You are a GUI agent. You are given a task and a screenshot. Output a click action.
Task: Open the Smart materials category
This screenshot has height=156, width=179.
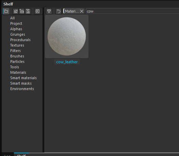(x=23, y=78)
